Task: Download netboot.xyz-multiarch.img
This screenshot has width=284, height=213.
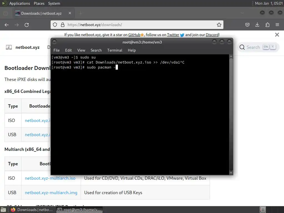Action: [51, 192]
